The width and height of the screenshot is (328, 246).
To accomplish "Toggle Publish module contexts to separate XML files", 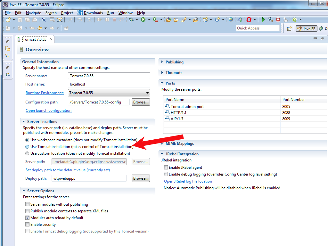I will tap(27, 211).
